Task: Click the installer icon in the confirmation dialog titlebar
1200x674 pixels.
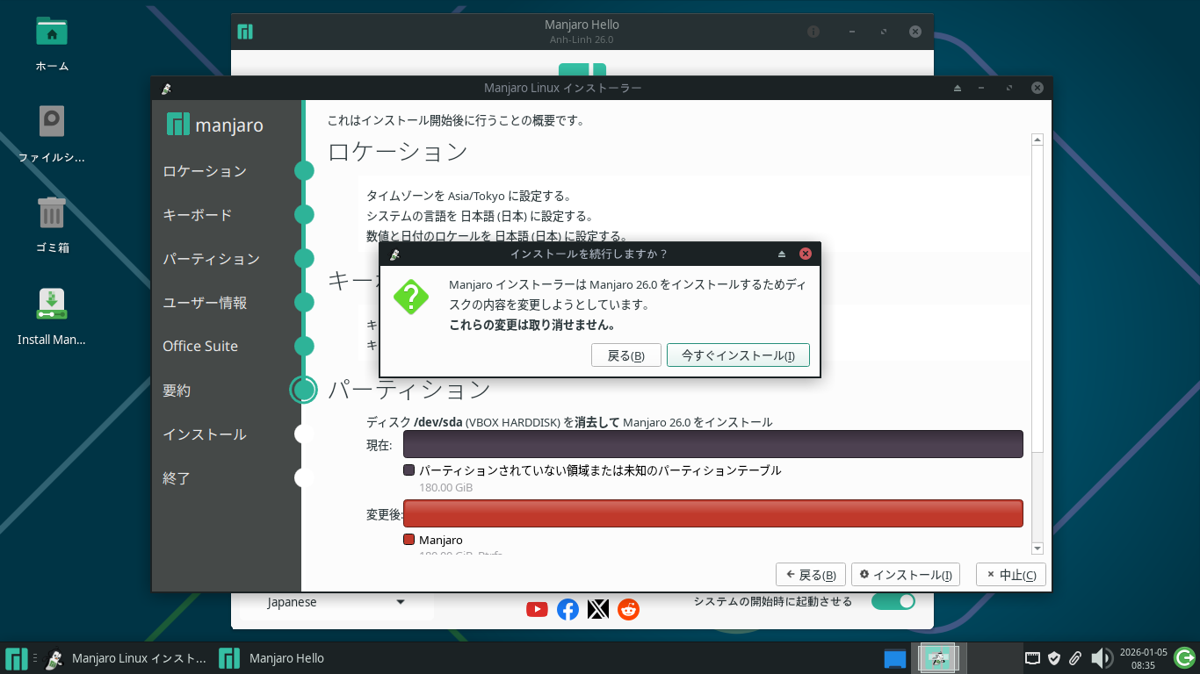Action: [394, 255]
